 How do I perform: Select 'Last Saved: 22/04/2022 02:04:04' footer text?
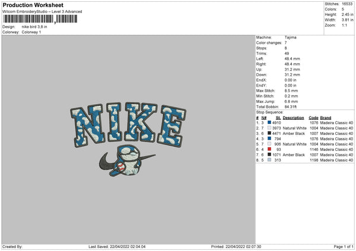pyautogui.click(x=117, y=246)
